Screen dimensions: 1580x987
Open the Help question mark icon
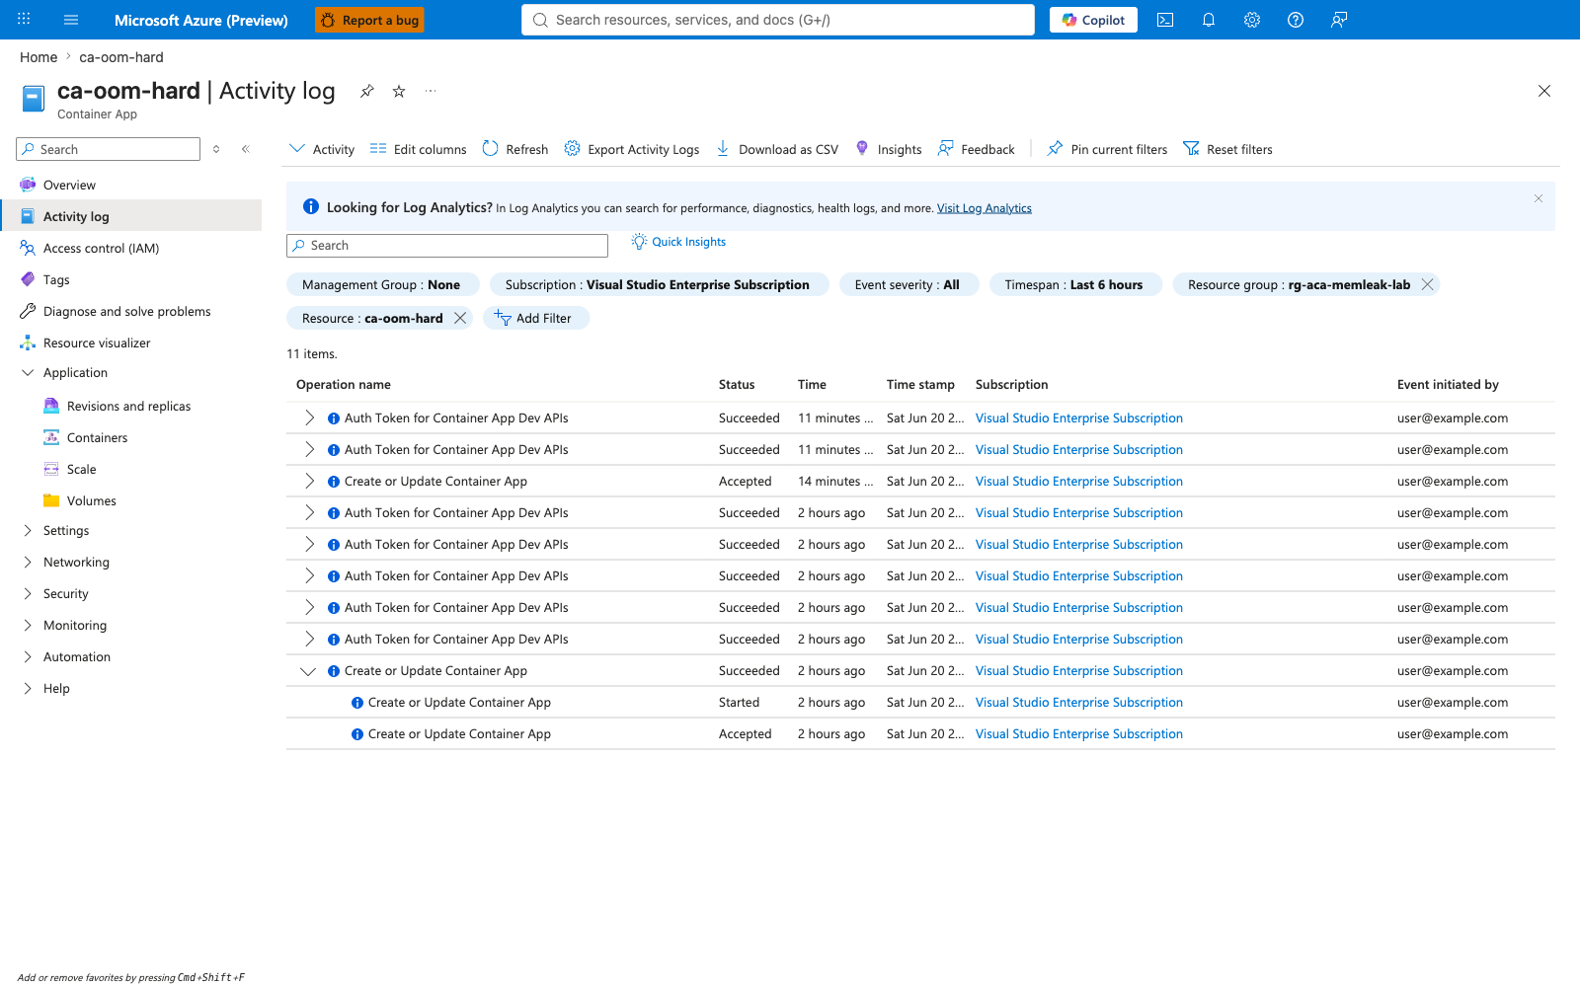coord(1296,20)
